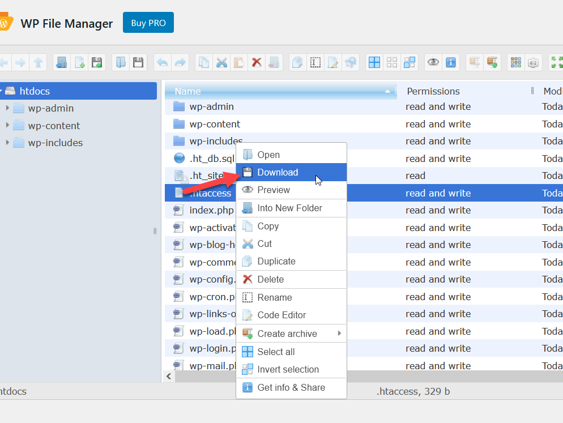This screenshot has width=563, height=423.
Task: Choose Preview from the context menu
Action: (x=291, y=190)
